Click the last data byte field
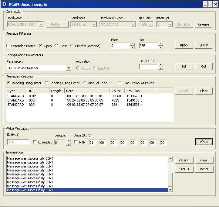Screen dimensions: 219x207 pos(163,143)
